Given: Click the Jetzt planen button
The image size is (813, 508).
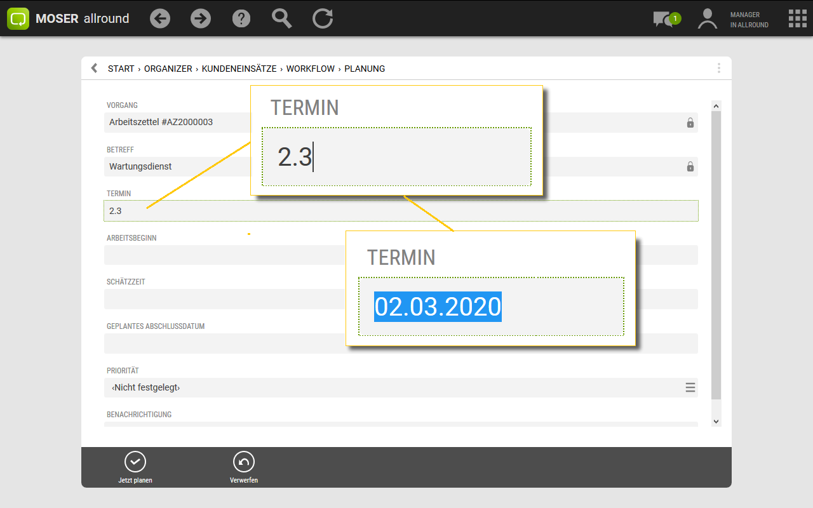Looking at the screenshot, I should click(x=135, y=467).
